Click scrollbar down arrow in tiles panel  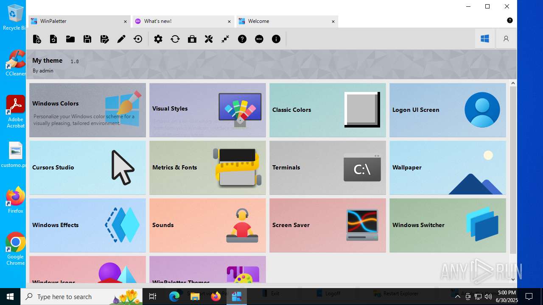(513, 279)
